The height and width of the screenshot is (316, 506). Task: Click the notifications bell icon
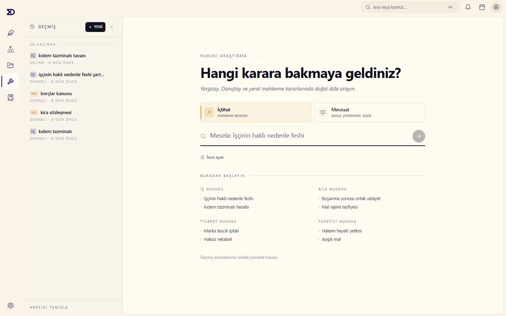click(468, 7)
